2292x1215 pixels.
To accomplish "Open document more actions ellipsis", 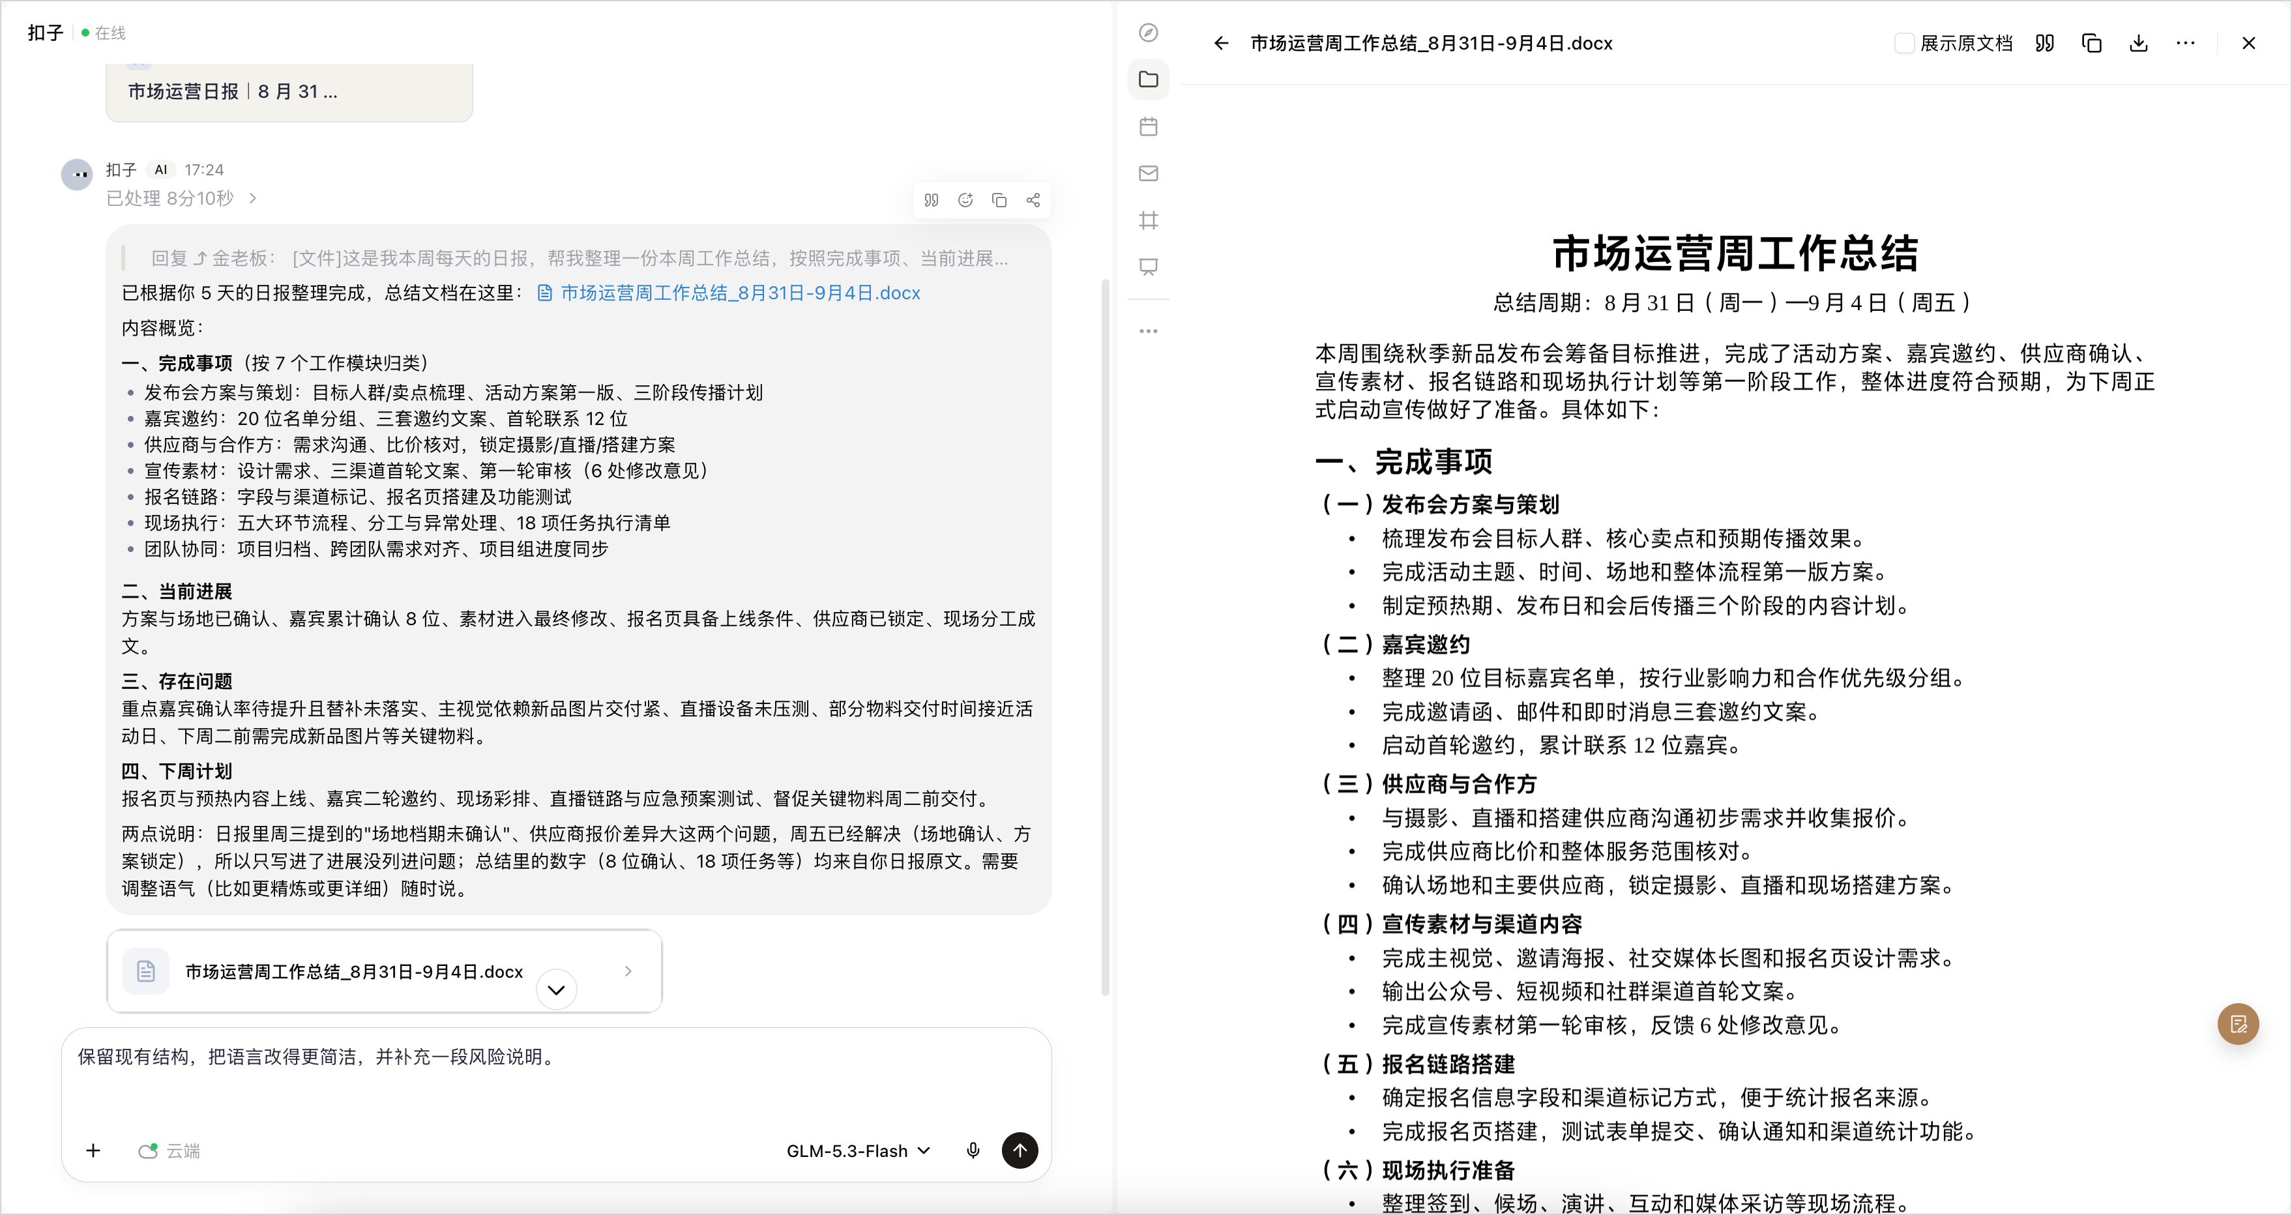I will pyautogui.click(x=2185, y=42).
